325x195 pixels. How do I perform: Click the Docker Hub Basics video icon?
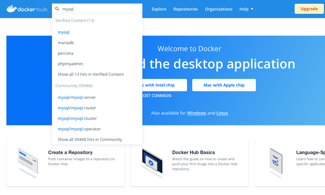(x=152, y=163)
